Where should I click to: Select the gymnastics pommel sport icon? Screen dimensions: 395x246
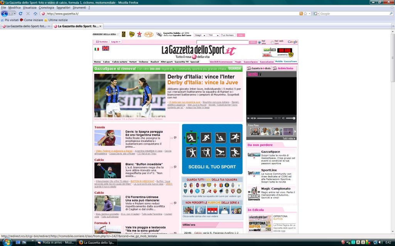[x=221, y=152]
